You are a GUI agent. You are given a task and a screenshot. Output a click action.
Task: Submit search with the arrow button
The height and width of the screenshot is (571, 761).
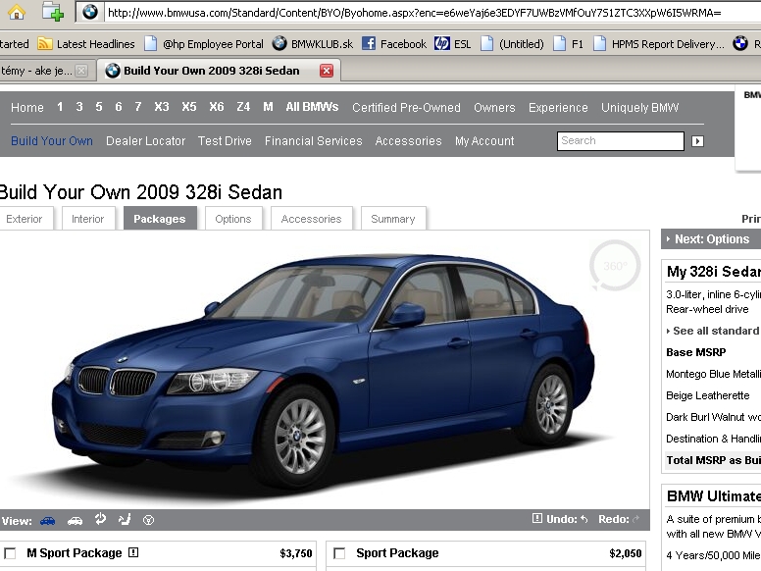697,141
